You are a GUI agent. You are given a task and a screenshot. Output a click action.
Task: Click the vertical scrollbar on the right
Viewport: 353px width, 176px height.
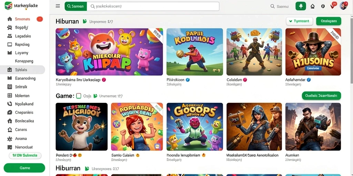[351, 49]
